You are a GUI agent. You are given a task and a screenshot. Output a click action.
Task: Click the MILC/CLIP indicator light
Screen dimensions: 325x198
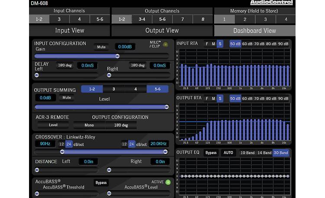[x=165, y=44]
